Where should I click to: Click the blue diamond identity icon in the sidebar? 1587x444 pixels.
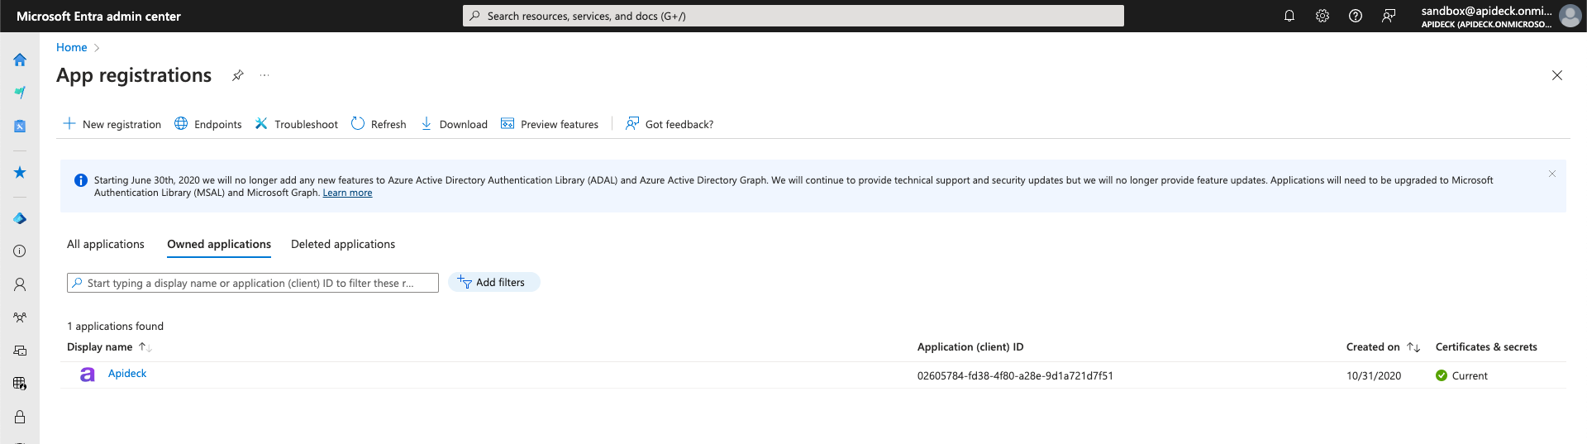20,218
